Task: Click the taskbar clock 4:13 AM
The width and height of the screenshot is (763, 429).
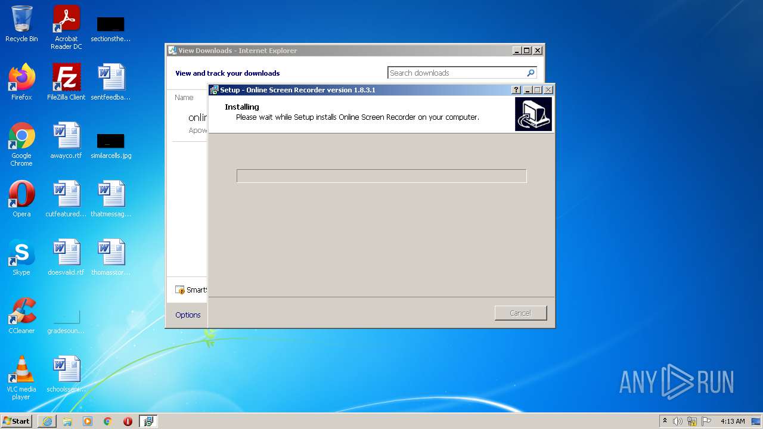Action: 733,421
